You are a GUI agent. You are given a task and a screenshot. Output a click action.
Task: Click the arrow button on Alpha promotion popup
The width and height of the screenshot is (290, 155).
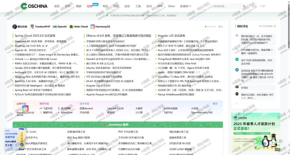22,145
